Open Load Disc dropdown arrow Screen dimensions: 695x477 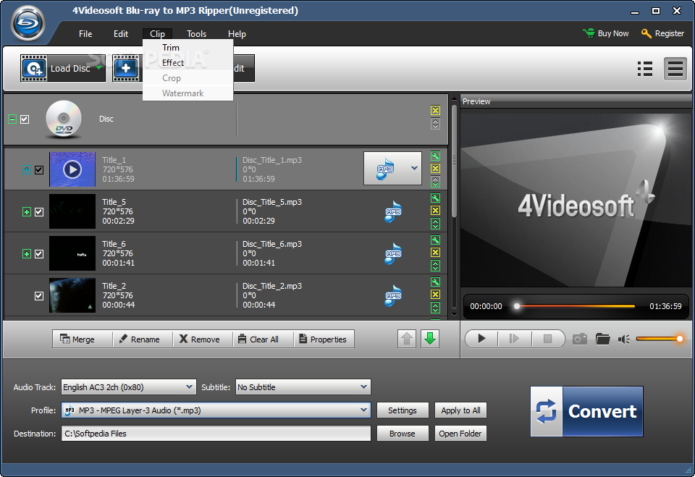[99, 68]
